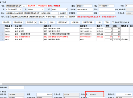Image resolution: width=133 pixels, height=98 pixels.
Task: Open the arrow menu next to 导入
Action: 46,22
